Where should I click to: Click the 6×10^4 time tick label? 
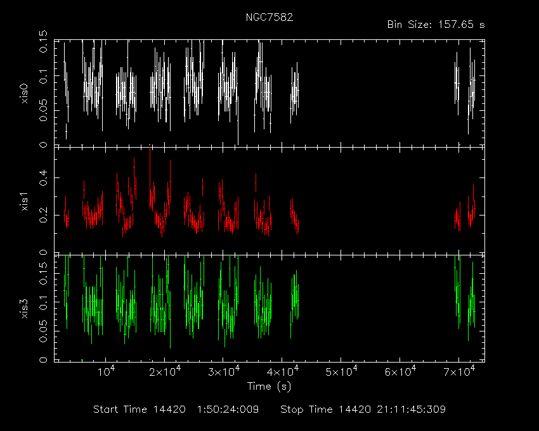pyautogui.click(x=400, y=371)
